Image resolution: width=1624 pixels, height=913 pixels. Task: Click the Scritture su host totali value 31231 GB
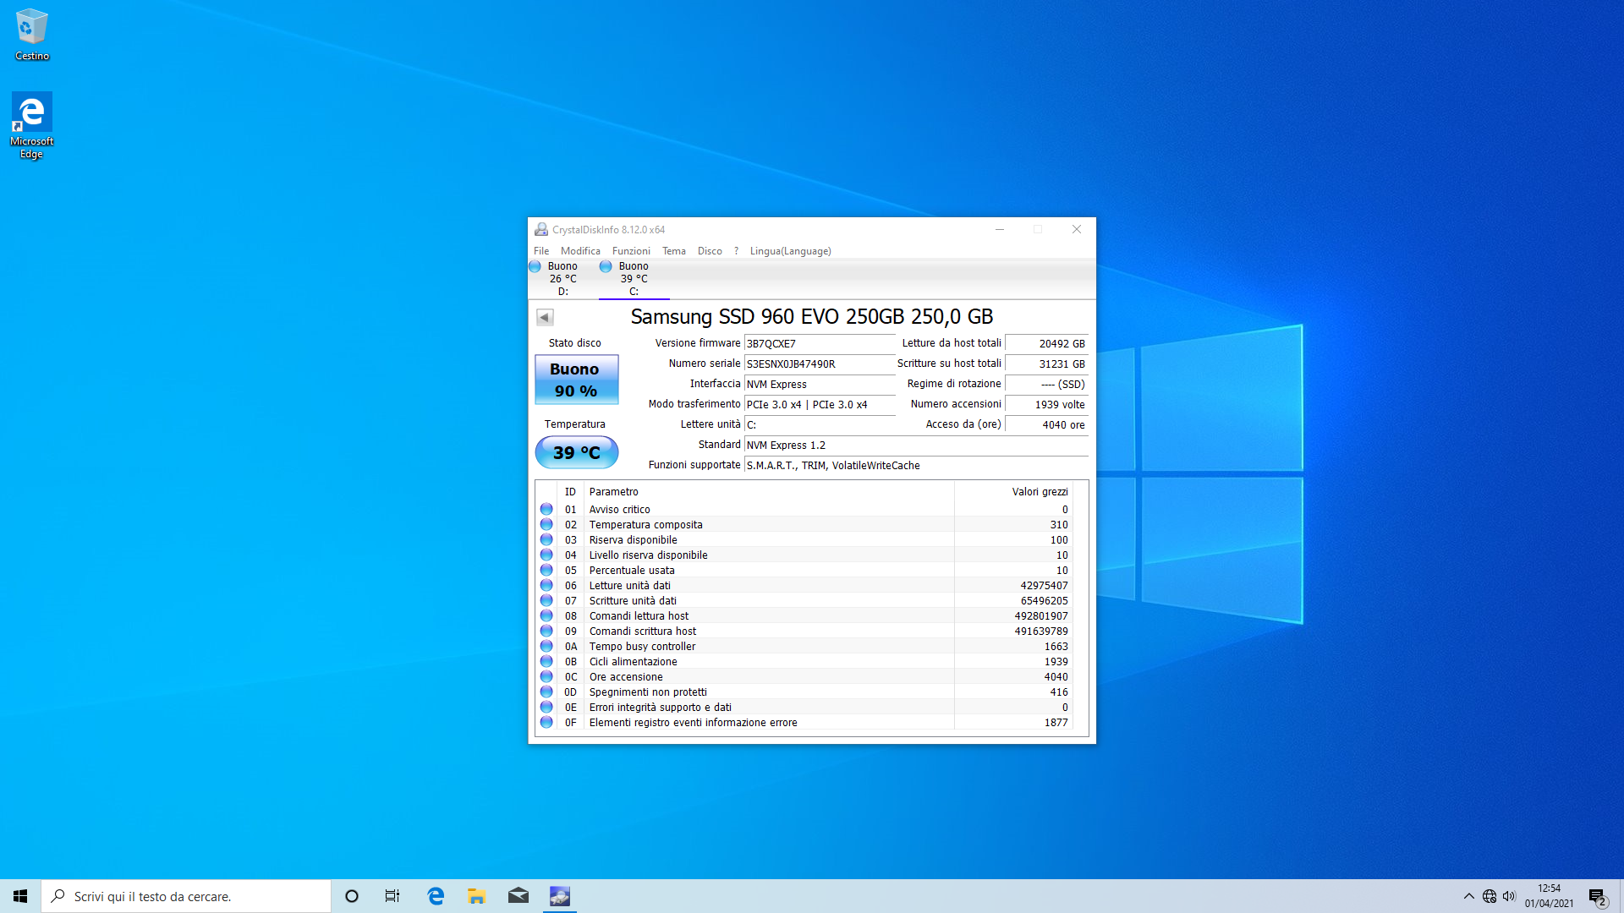1046,364
